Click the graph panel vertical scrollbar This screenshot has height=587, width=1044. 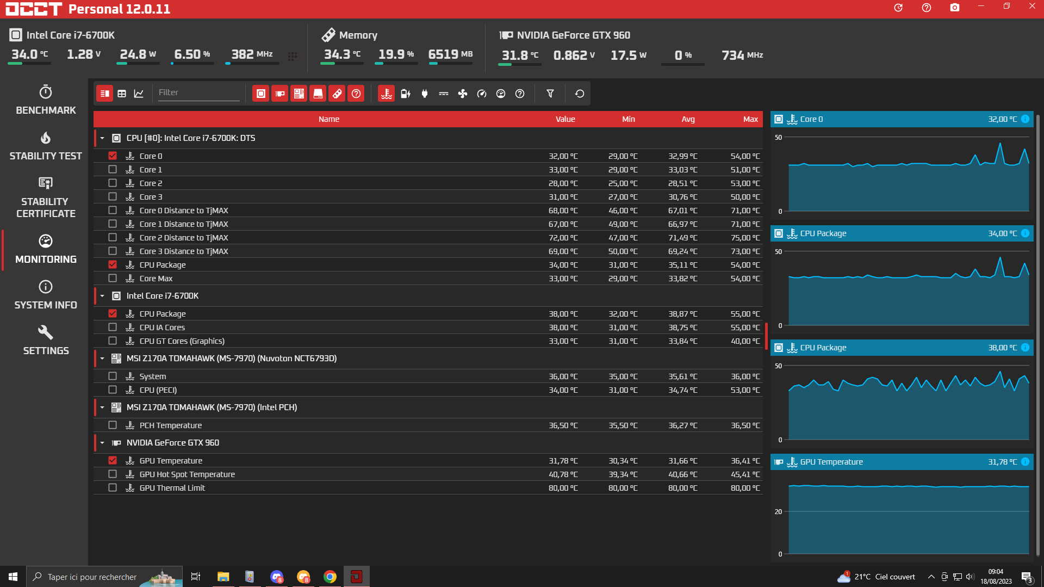click(x=1038, y=335)
